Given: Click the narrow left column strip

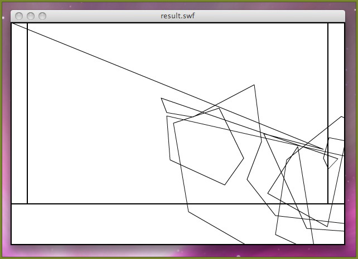Looking at the screenshot, I should click(x=20, y=111).
